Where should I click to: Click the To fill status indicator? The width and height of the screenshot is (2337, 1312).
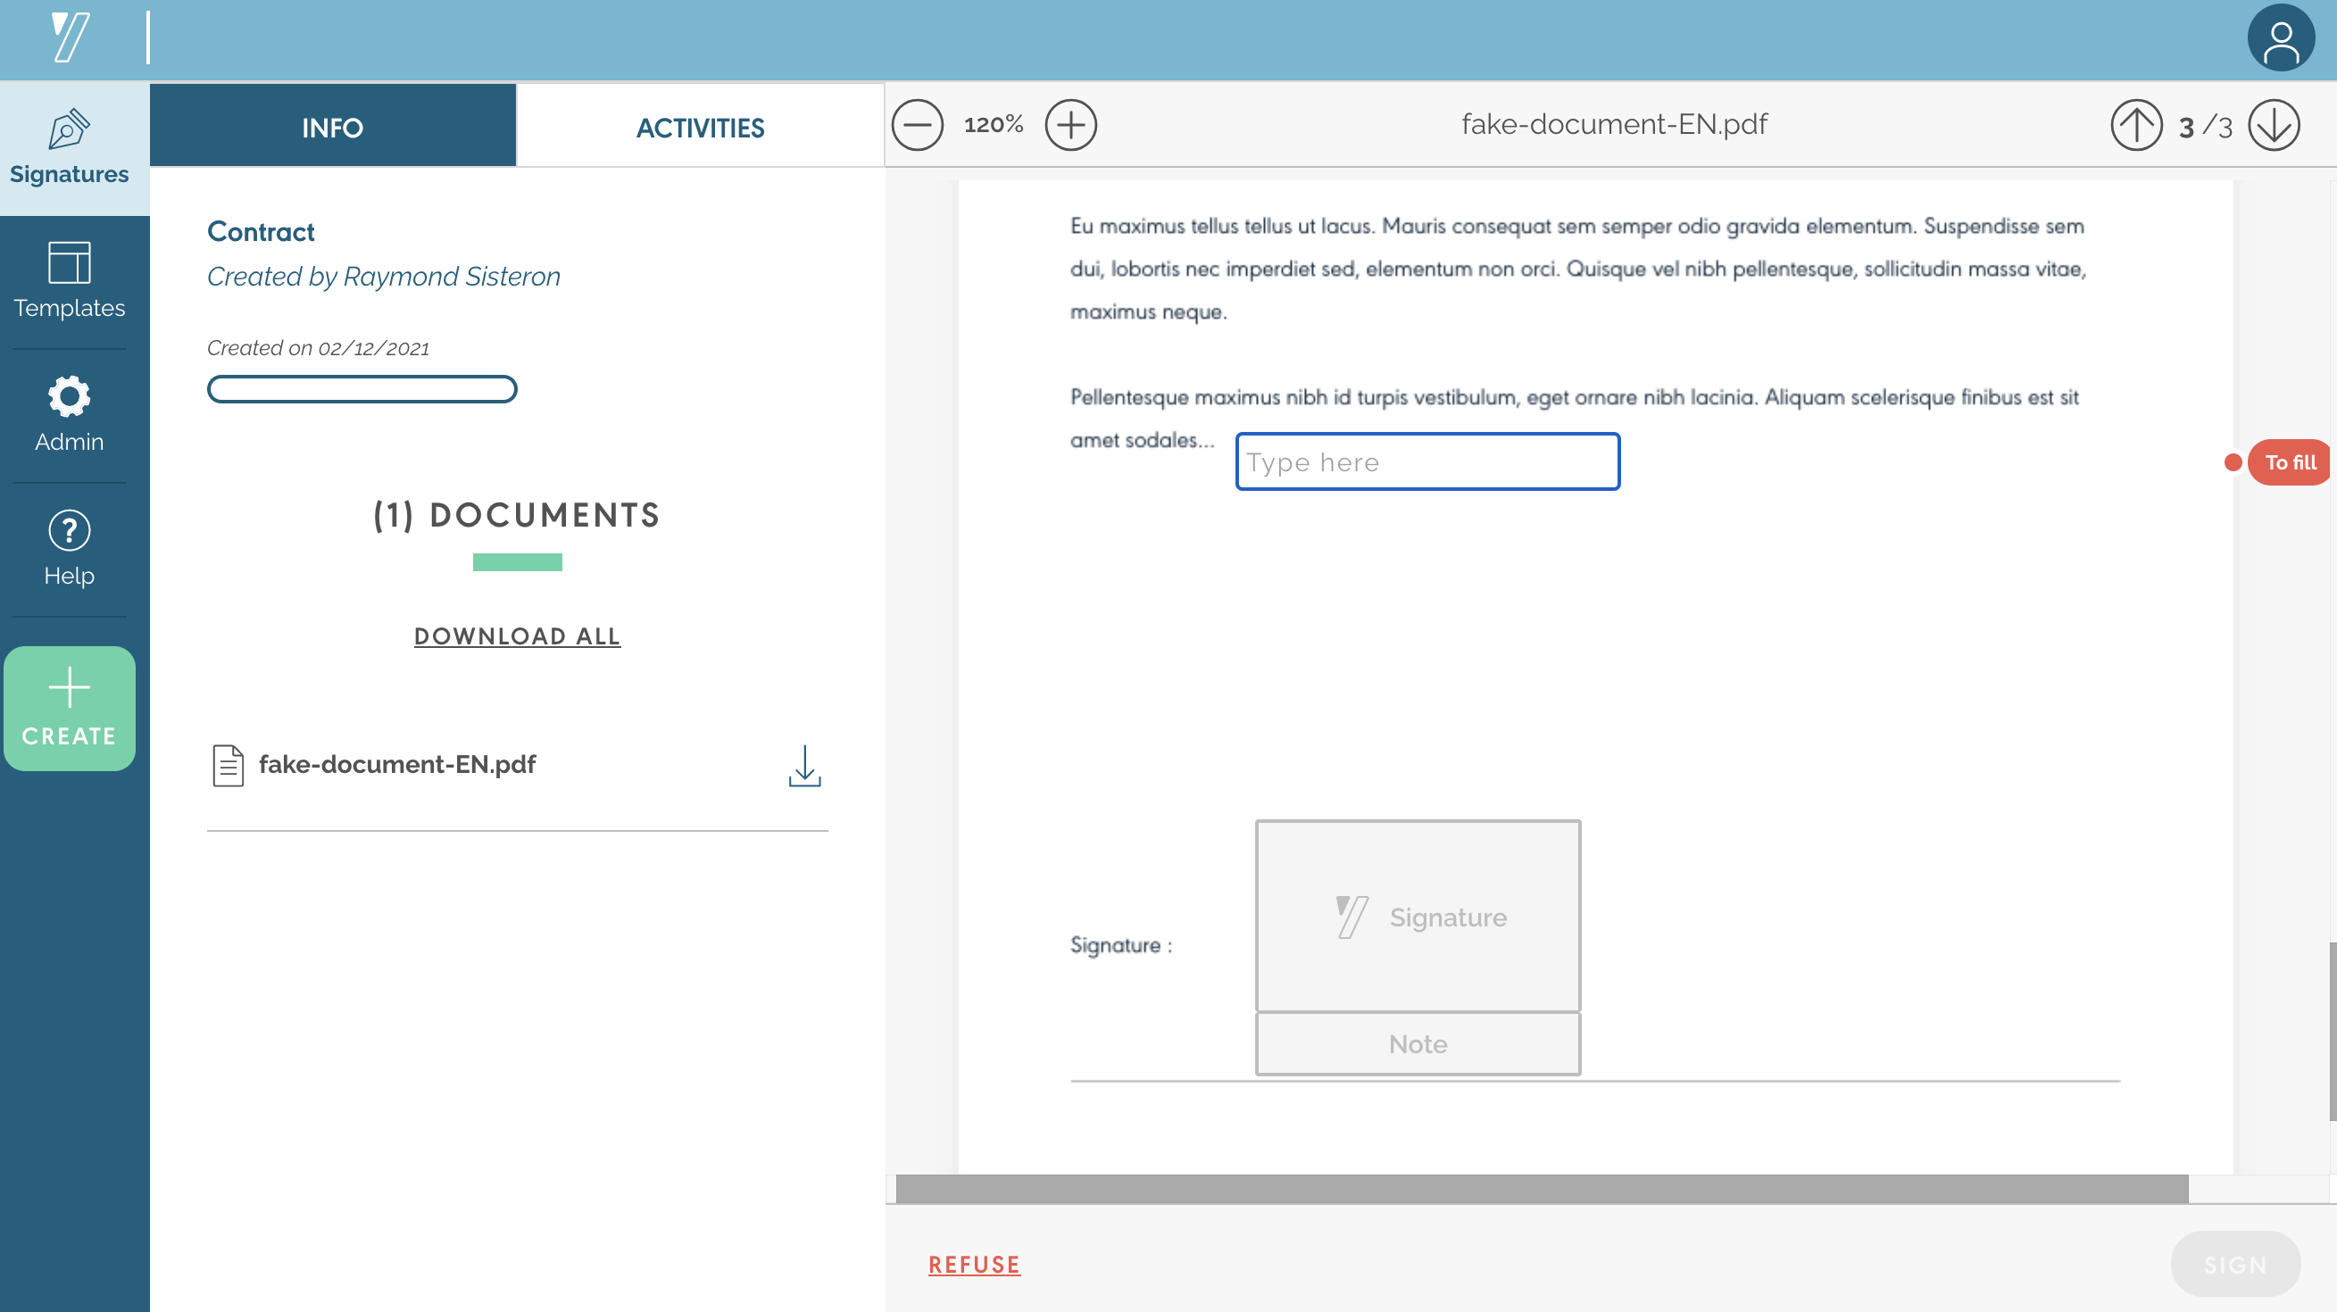tap(2279, 462)
